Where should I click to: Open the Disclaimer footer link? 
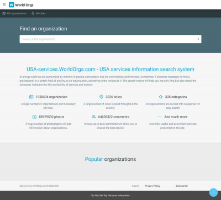tap(182, 186)
